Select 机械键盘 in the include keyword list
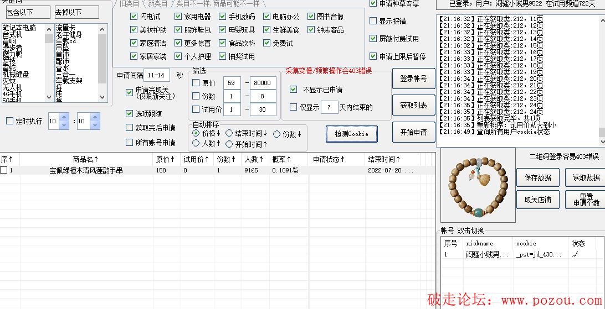Image resolution: width=605 pixels, height=309 pixels. pyautogui.click(x=16, y=74)
